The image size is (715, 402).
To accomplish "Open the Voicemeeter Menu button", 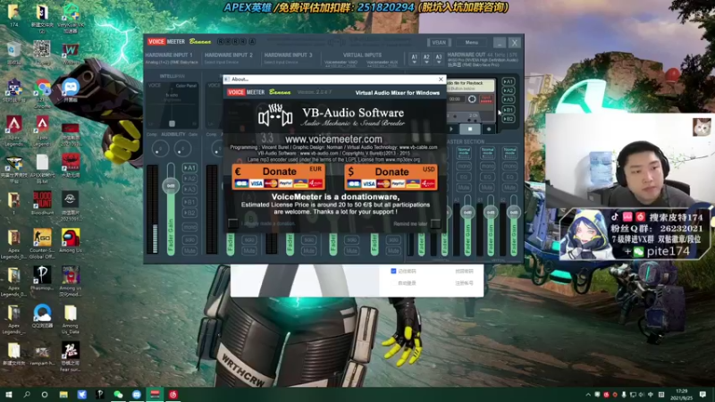I will [472, 42].
